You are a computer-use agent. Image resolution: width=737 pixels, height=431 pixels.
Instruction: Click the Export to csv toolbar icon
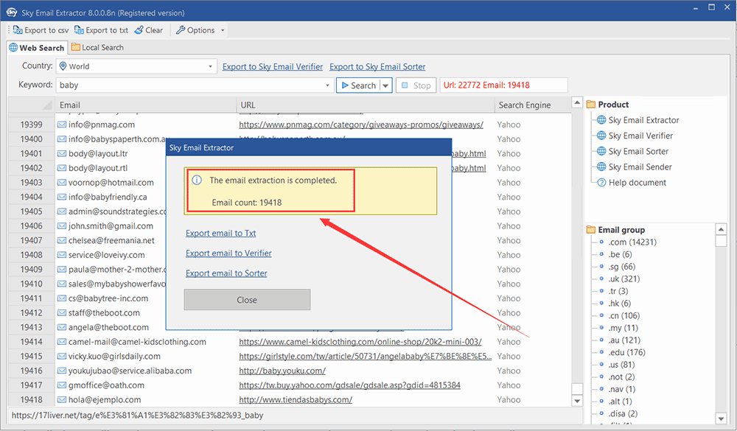pyautogui.click(x=18, y=30)
